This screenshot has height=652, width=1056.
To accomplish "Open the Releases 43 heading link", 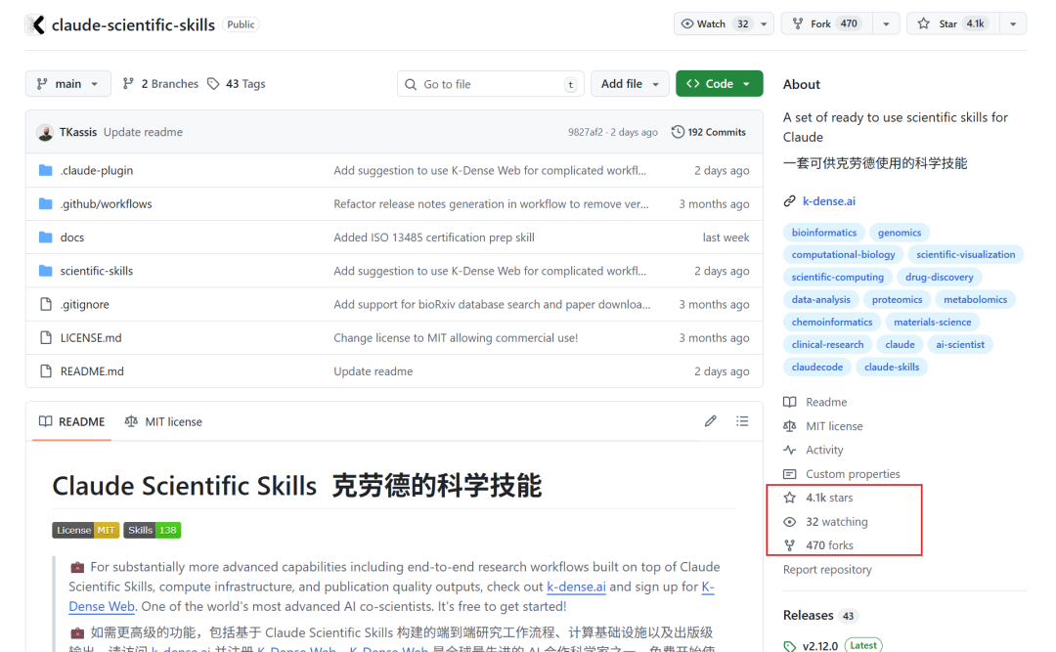I will click(818, 615).
